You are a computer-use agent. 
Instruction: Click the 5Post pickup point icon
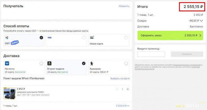click(49, 63)
